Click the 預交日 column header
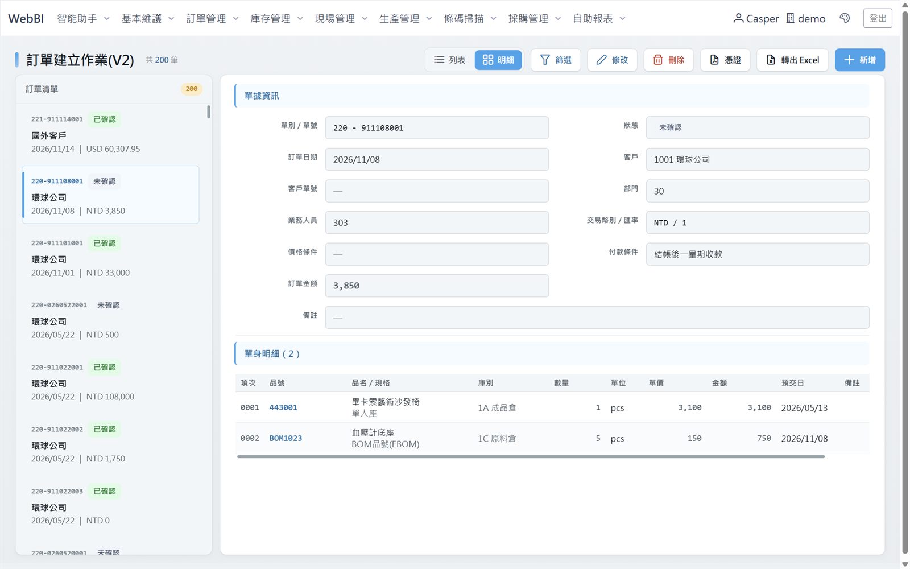Screen dimensions: 910x569 point(792,383)
